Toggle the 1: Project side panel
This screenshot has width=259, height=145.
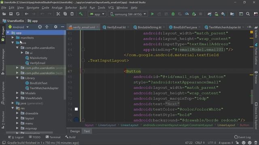(3, 34)
